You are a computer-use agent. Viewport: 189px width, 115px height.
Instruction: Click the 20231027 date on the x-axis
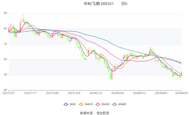9,93
